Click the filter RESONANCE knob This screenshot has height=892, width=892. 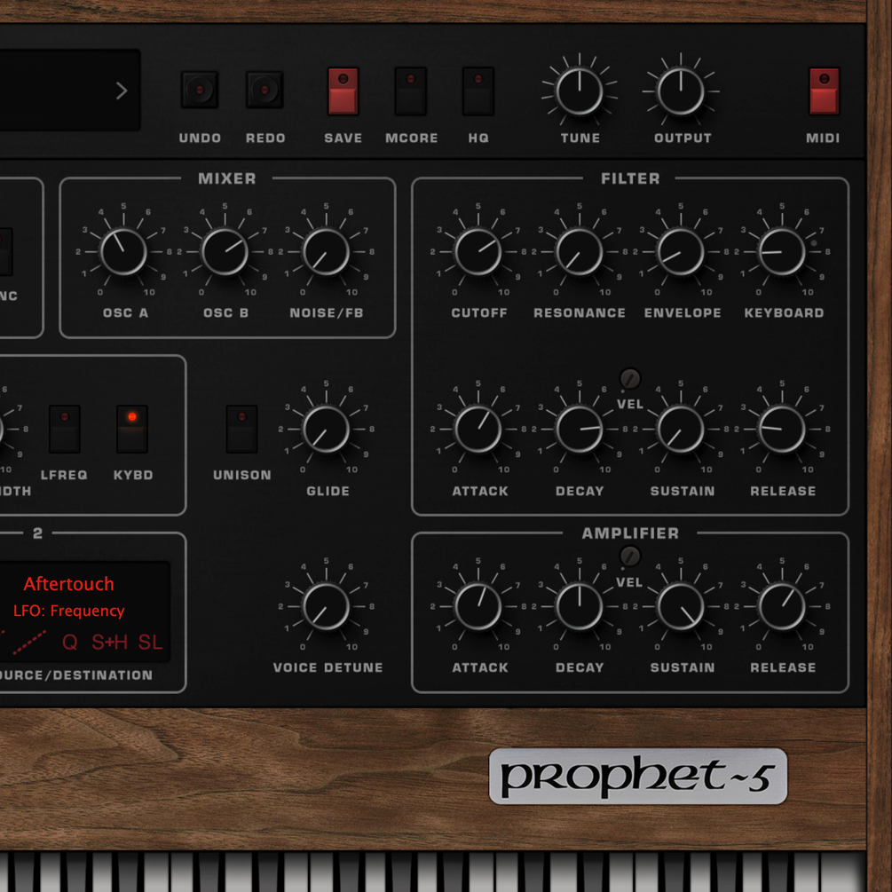580,252
